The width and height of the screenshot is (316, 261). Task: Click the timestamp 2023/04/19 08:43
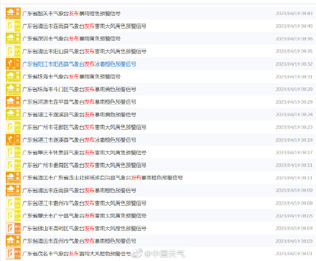pos(294,14)
